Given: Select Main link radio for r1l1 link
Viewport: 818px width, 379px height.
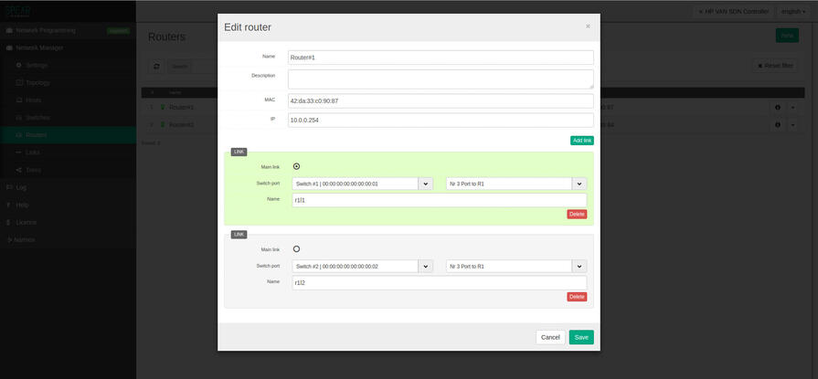Looking at the screenshot, I should pos(296,166).
